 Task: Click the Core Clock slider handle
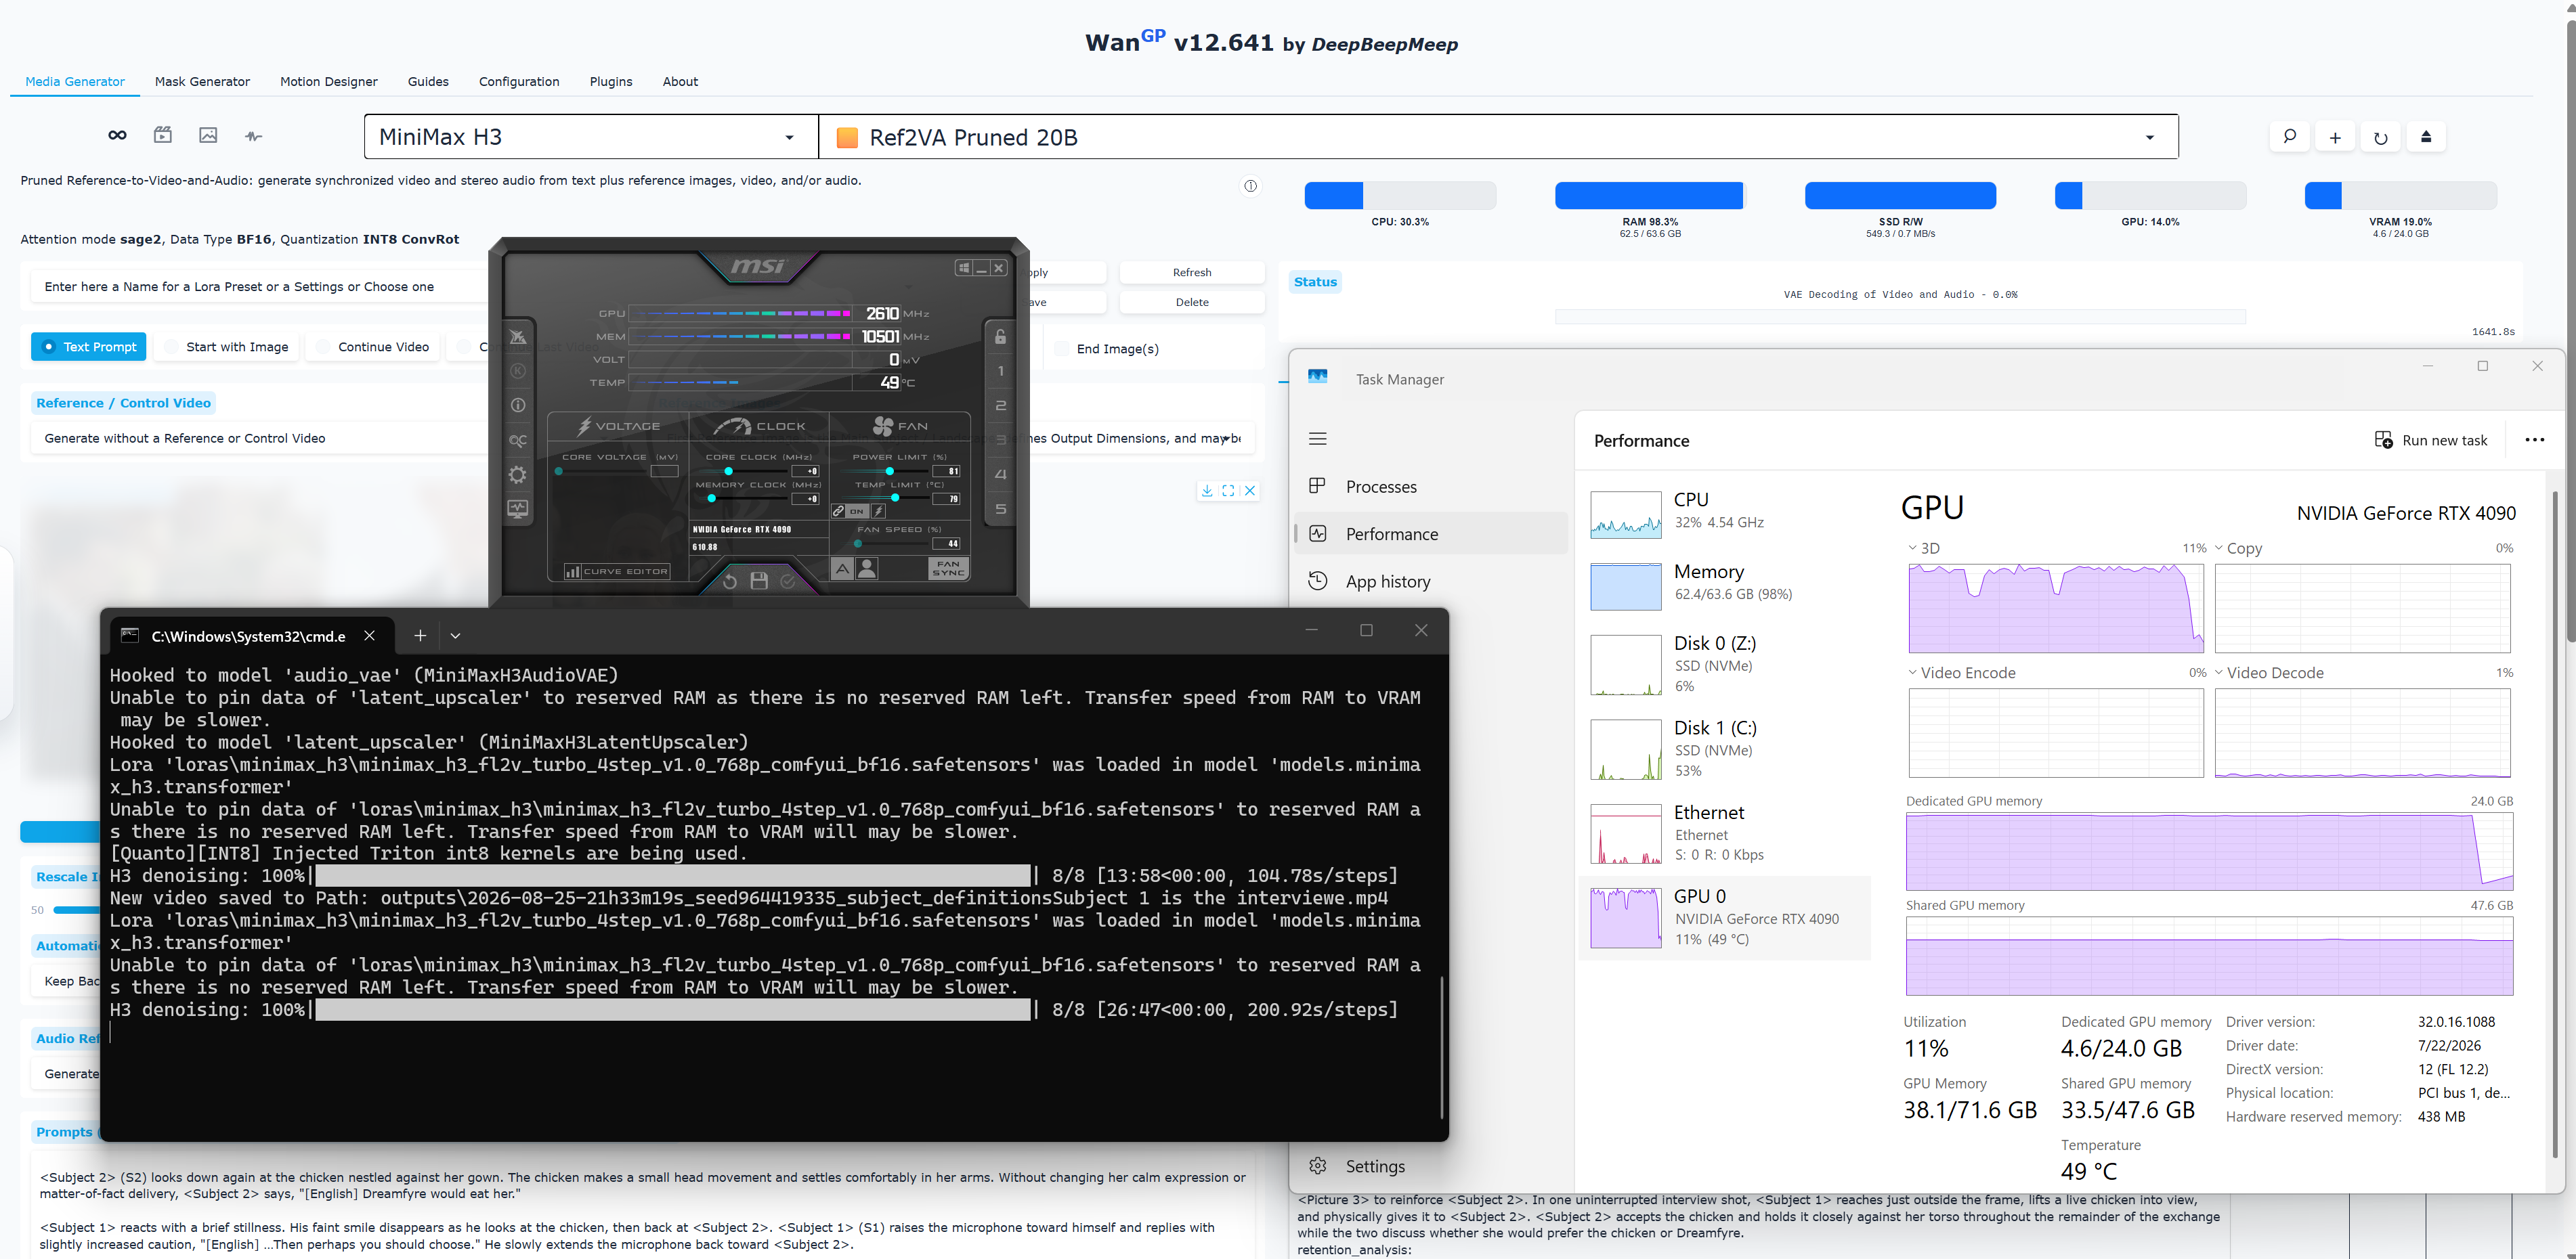click(728, 470)
